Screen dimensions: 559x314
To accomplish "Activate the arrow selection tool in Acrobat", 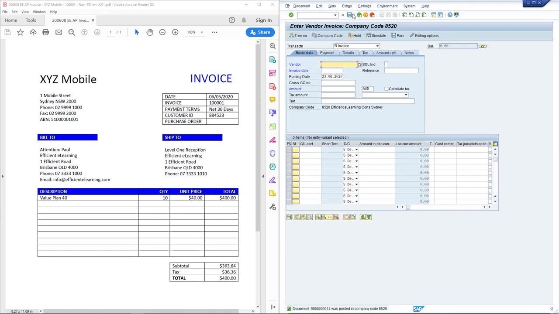I will (x=137, y=32).
